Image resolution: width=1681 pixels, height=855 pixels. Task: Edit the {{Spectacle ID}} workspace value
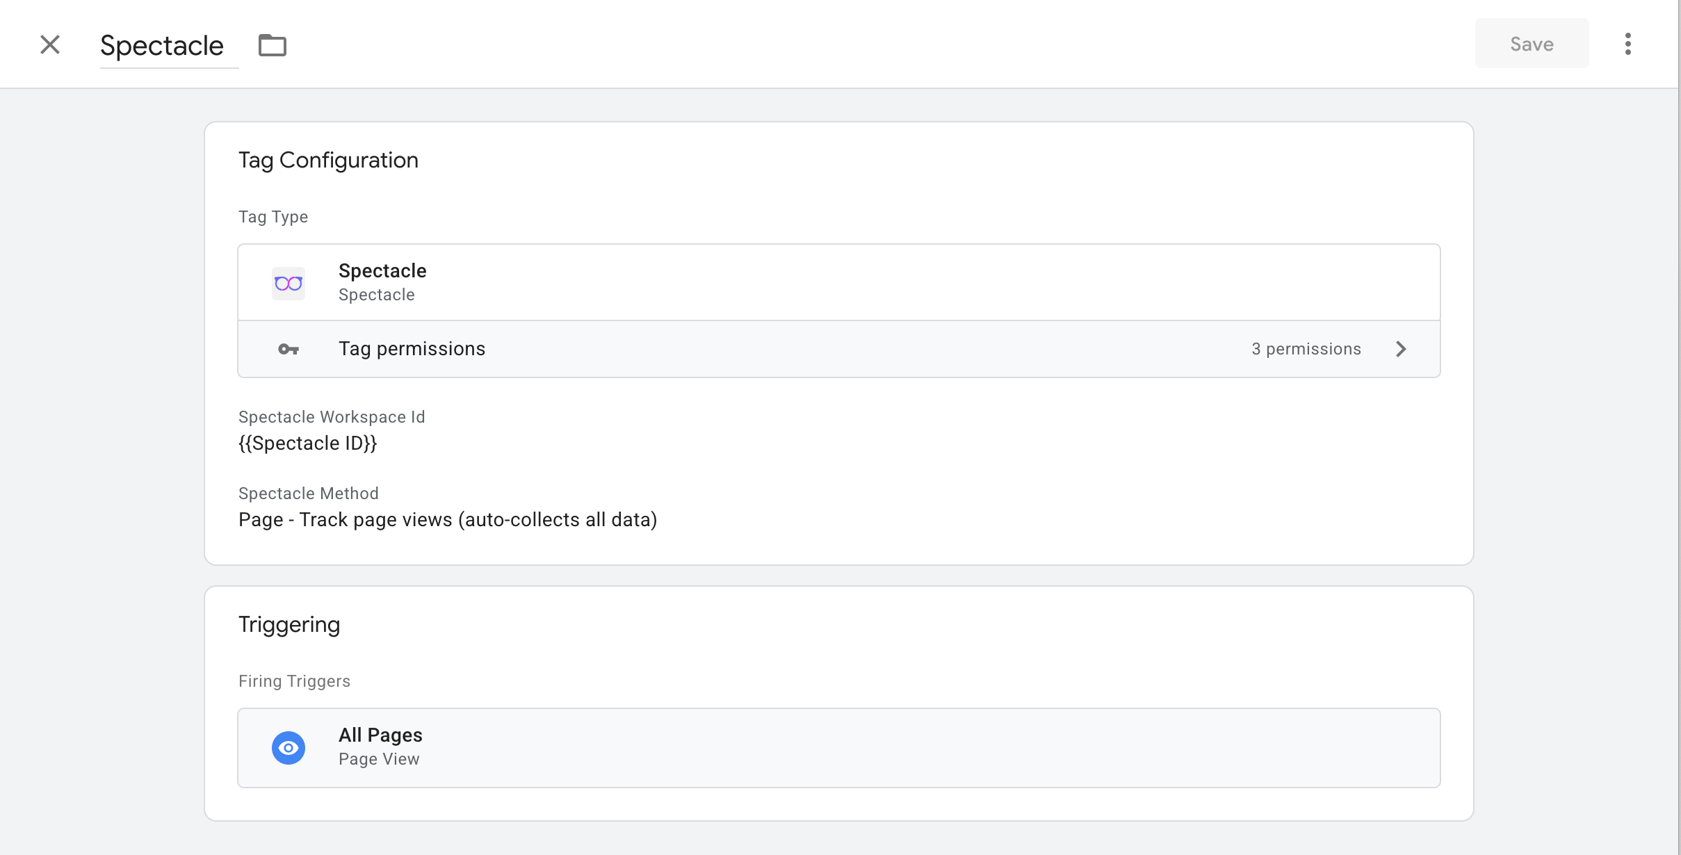click(x=307, y=443)
